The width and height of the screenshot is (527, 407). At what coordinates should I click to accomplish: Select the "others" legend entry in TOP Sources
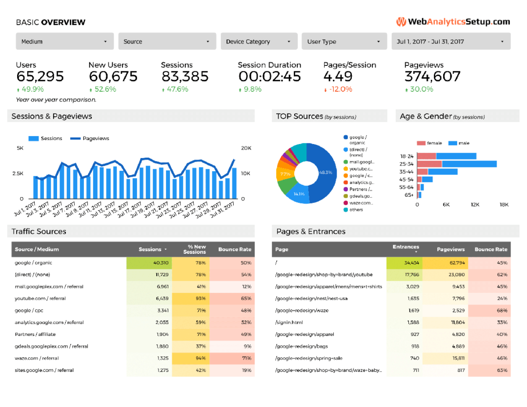coord(352,209)
